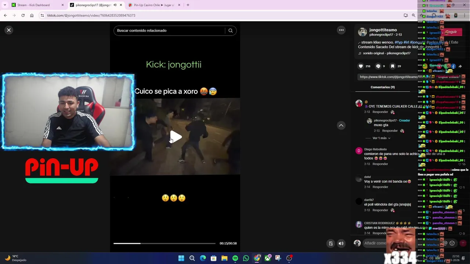
Task: Follow the creator with the Seguir button
Action: pos(451,32)
